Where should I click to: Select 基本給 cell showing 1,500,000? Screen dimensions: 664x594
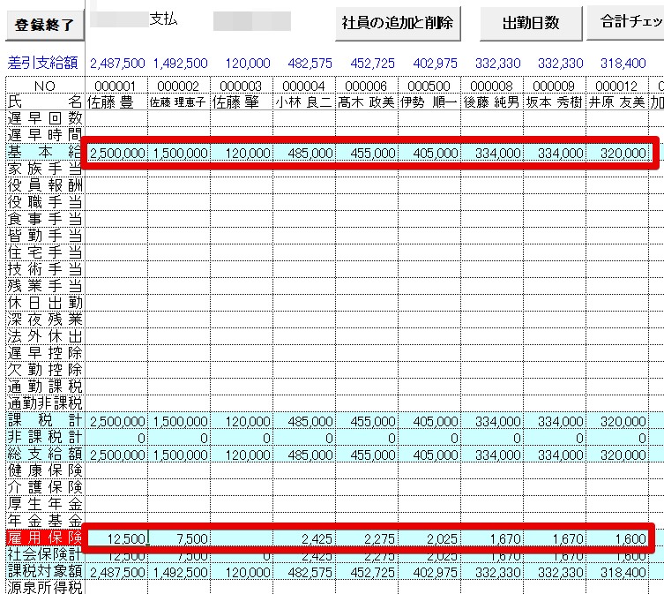pos(179,153)
